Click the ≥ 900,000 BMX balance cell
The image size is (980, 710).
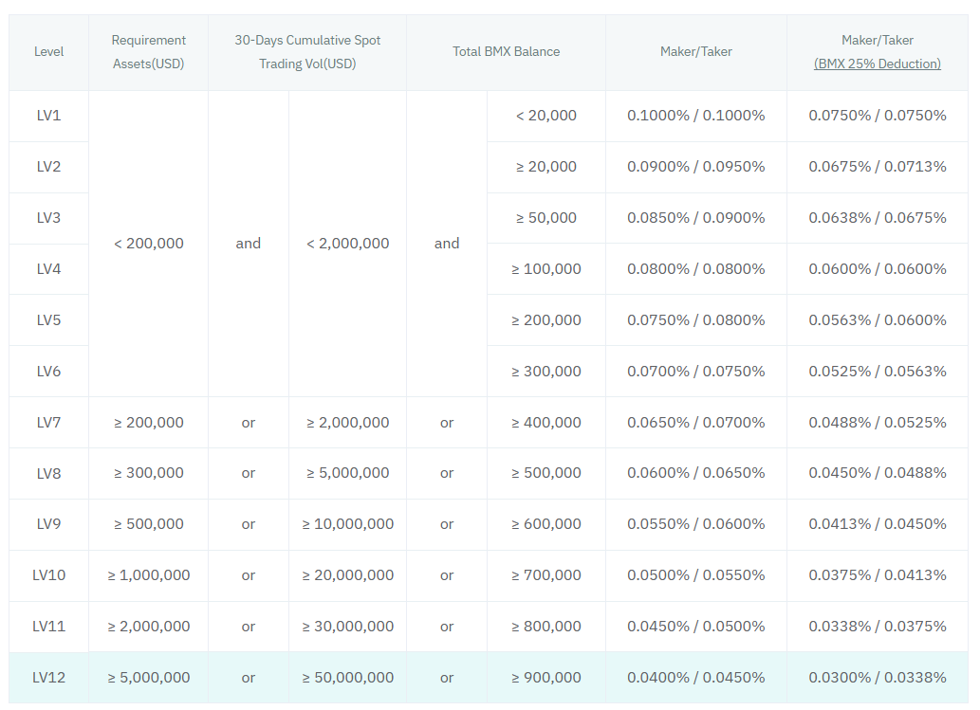(x=547, y=677)
